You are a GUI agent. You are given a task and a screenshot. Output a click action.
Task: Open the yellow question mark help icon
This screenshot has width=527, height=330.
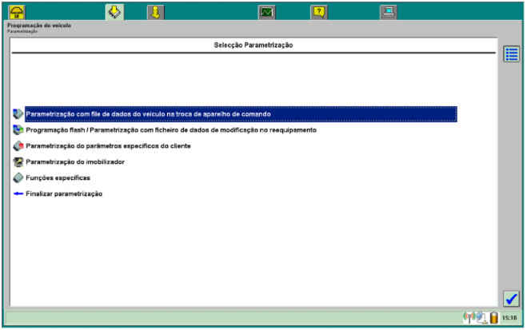point(318,12)
